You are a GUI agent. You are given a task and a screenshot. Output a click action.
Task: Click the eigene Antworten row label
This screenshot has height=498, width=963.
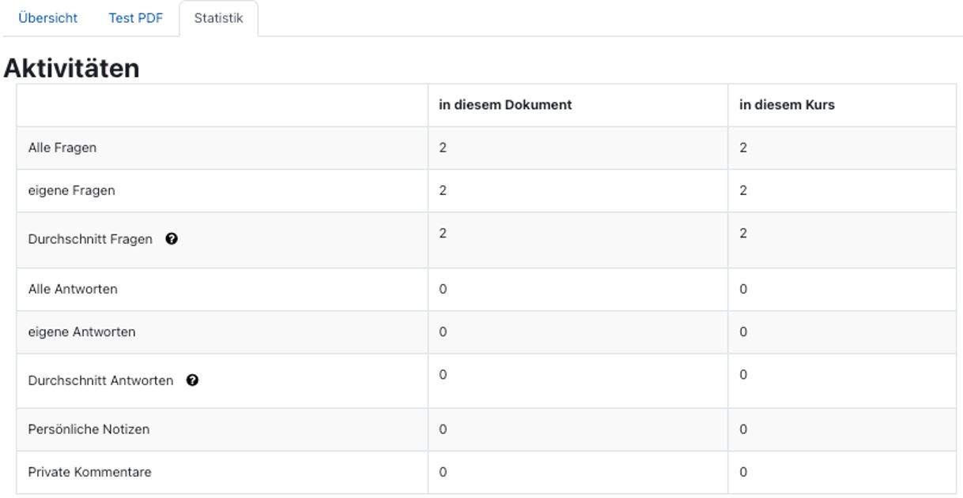click(81, 331)
